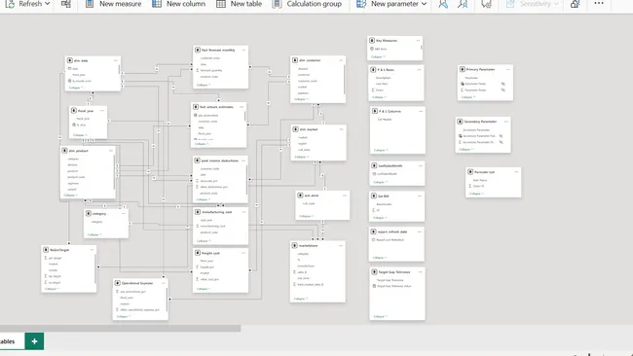Viewport: 633px width, 356px height.
Task: Open the Refresh dropdown arrow
Action: pyautogui.click(x=48, y=4)
